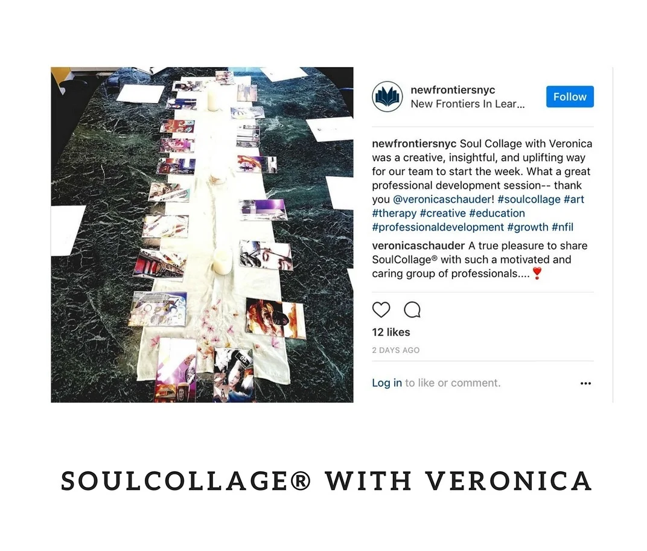
Task: Open the three-dot more options menu
Action: [585, 383]
